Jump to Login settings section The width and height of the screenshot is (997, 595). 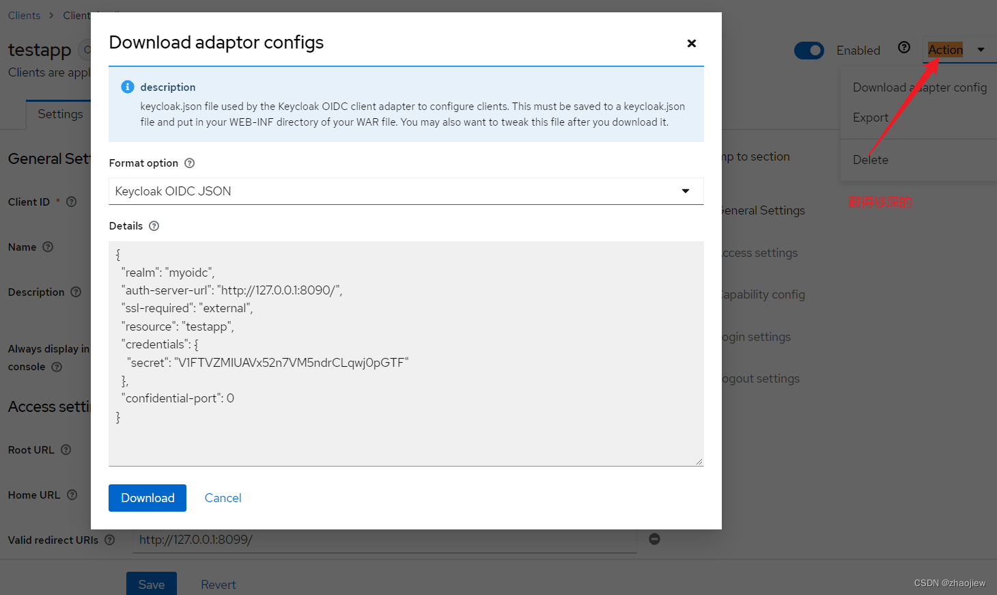pyautogui.click(x=757, y=337)
